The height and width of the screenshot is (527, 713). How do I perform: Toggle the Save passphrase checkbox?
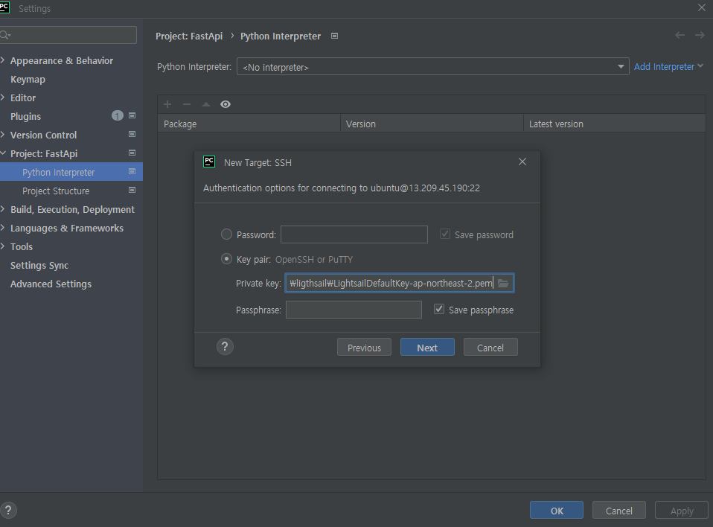point(439,310)
